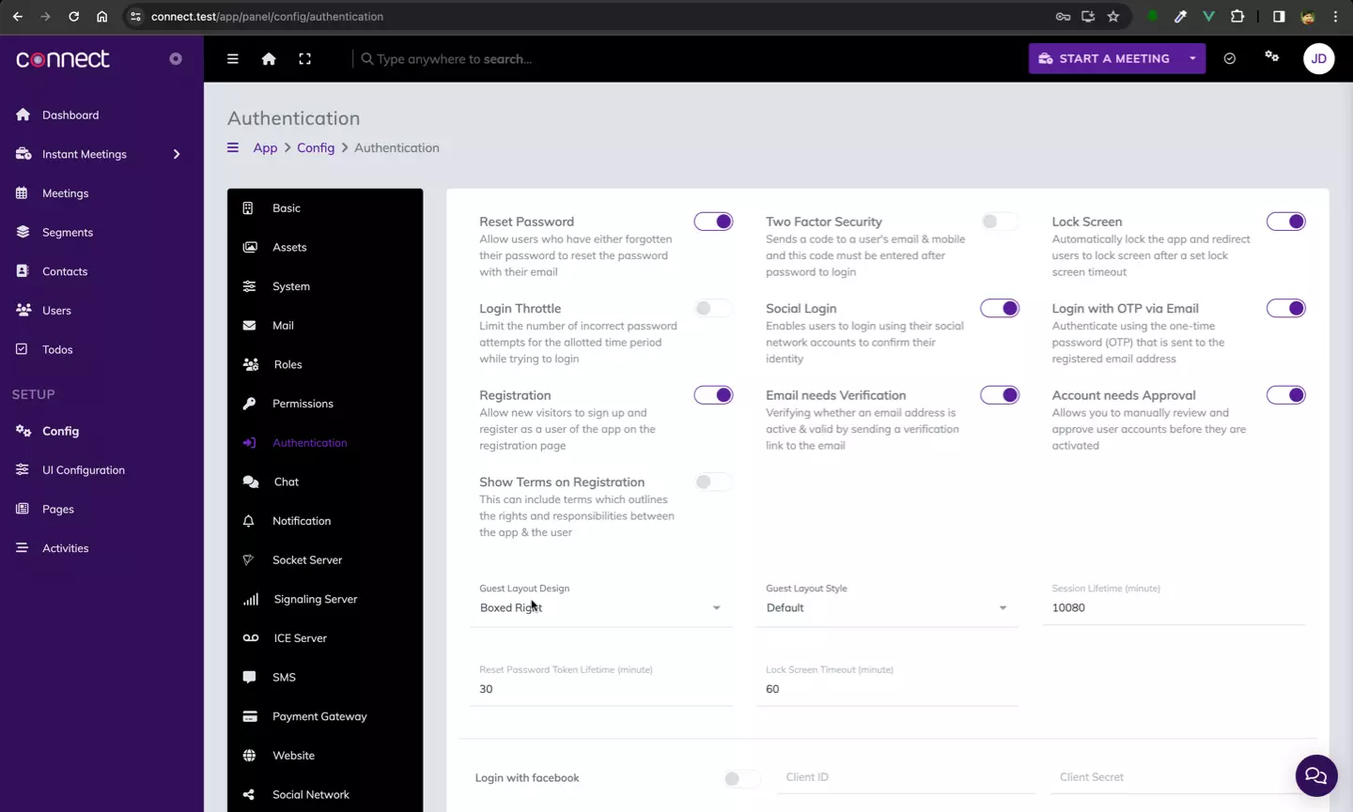This screenshot has height=812, width=1353.
Task: Click the search field in top bar
Action: (455, 58)
